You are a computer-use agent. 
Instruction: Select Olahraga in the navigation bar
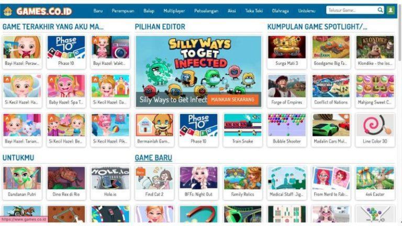[280, 11]
